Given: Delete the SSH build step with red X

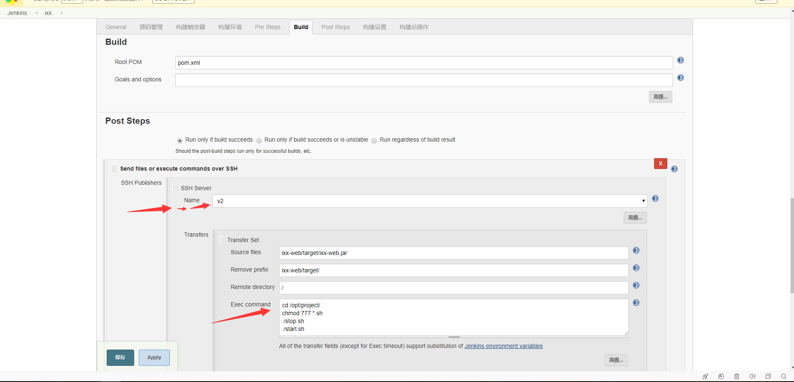Looking at the screenshot, I should (660, 164).
